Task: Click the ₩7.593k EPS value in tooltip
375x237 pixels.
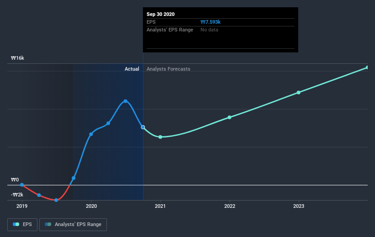Action: pyautogui.click(x=211, y=22)
